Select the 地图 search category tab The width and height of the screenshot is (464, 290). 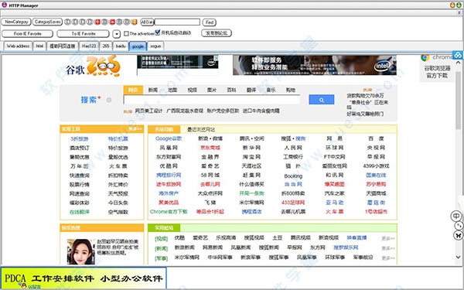point(172,90)
